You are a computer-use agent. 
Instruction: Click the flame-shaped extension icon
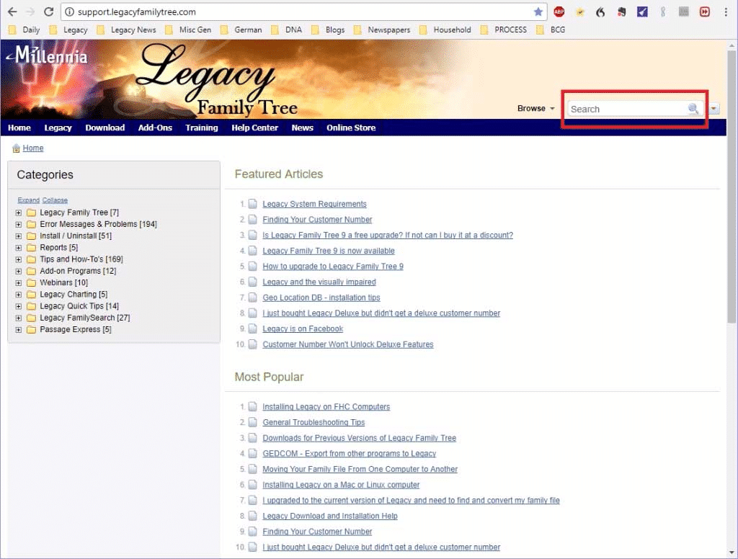[600, 12]
